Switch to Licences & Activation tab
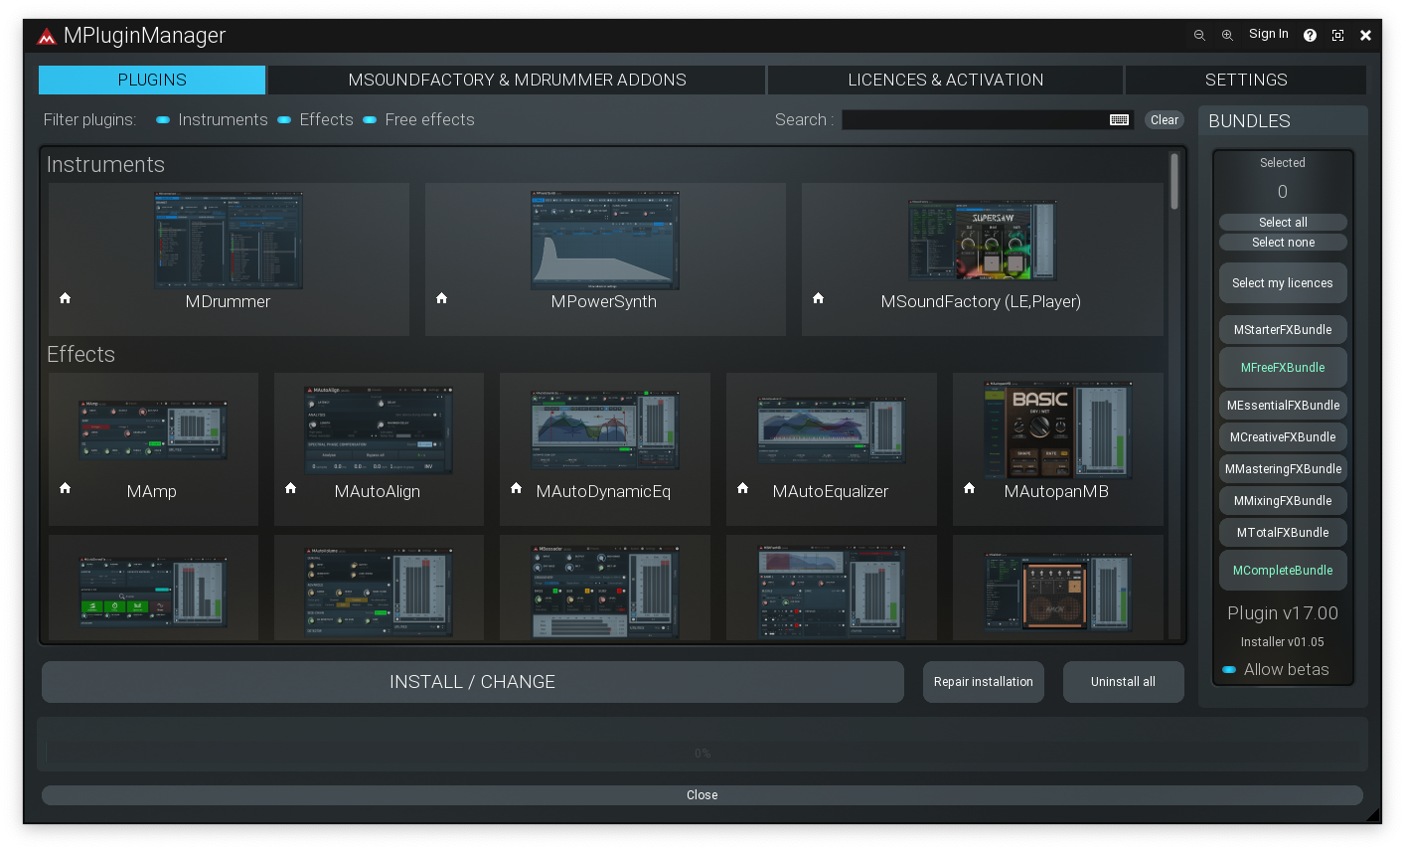Viewport: 1405px width, 851px height. tap(945, 80)
